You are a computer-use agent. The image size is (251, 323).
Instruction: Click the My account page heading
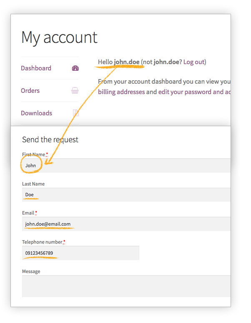pos(60,37)
